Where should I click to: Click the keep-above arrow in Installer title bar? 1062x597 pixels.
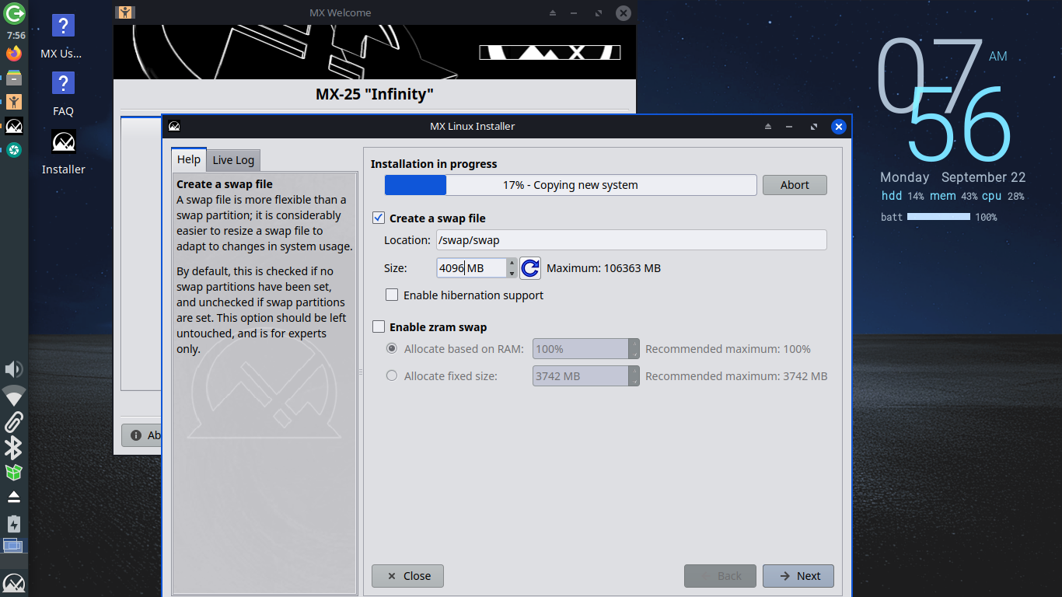(768, 127)
